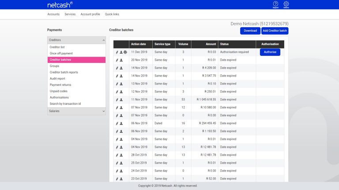Open the Support help icon
This screenshot has width=339, height=190.
click(x=275, y=4)
